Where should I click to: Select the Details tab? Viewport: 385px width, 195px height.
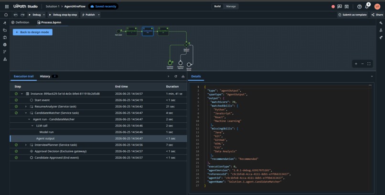(196, 76)
